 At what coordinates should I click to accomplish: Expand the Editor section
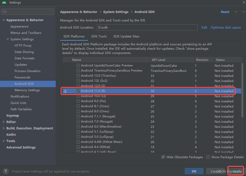point(4,122)
